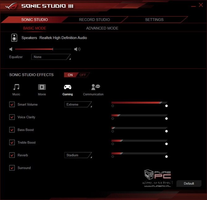Screen dimensions: 207x200
Task: Click Reverb slider maximum white dot
Action: (x=167, y=157)
